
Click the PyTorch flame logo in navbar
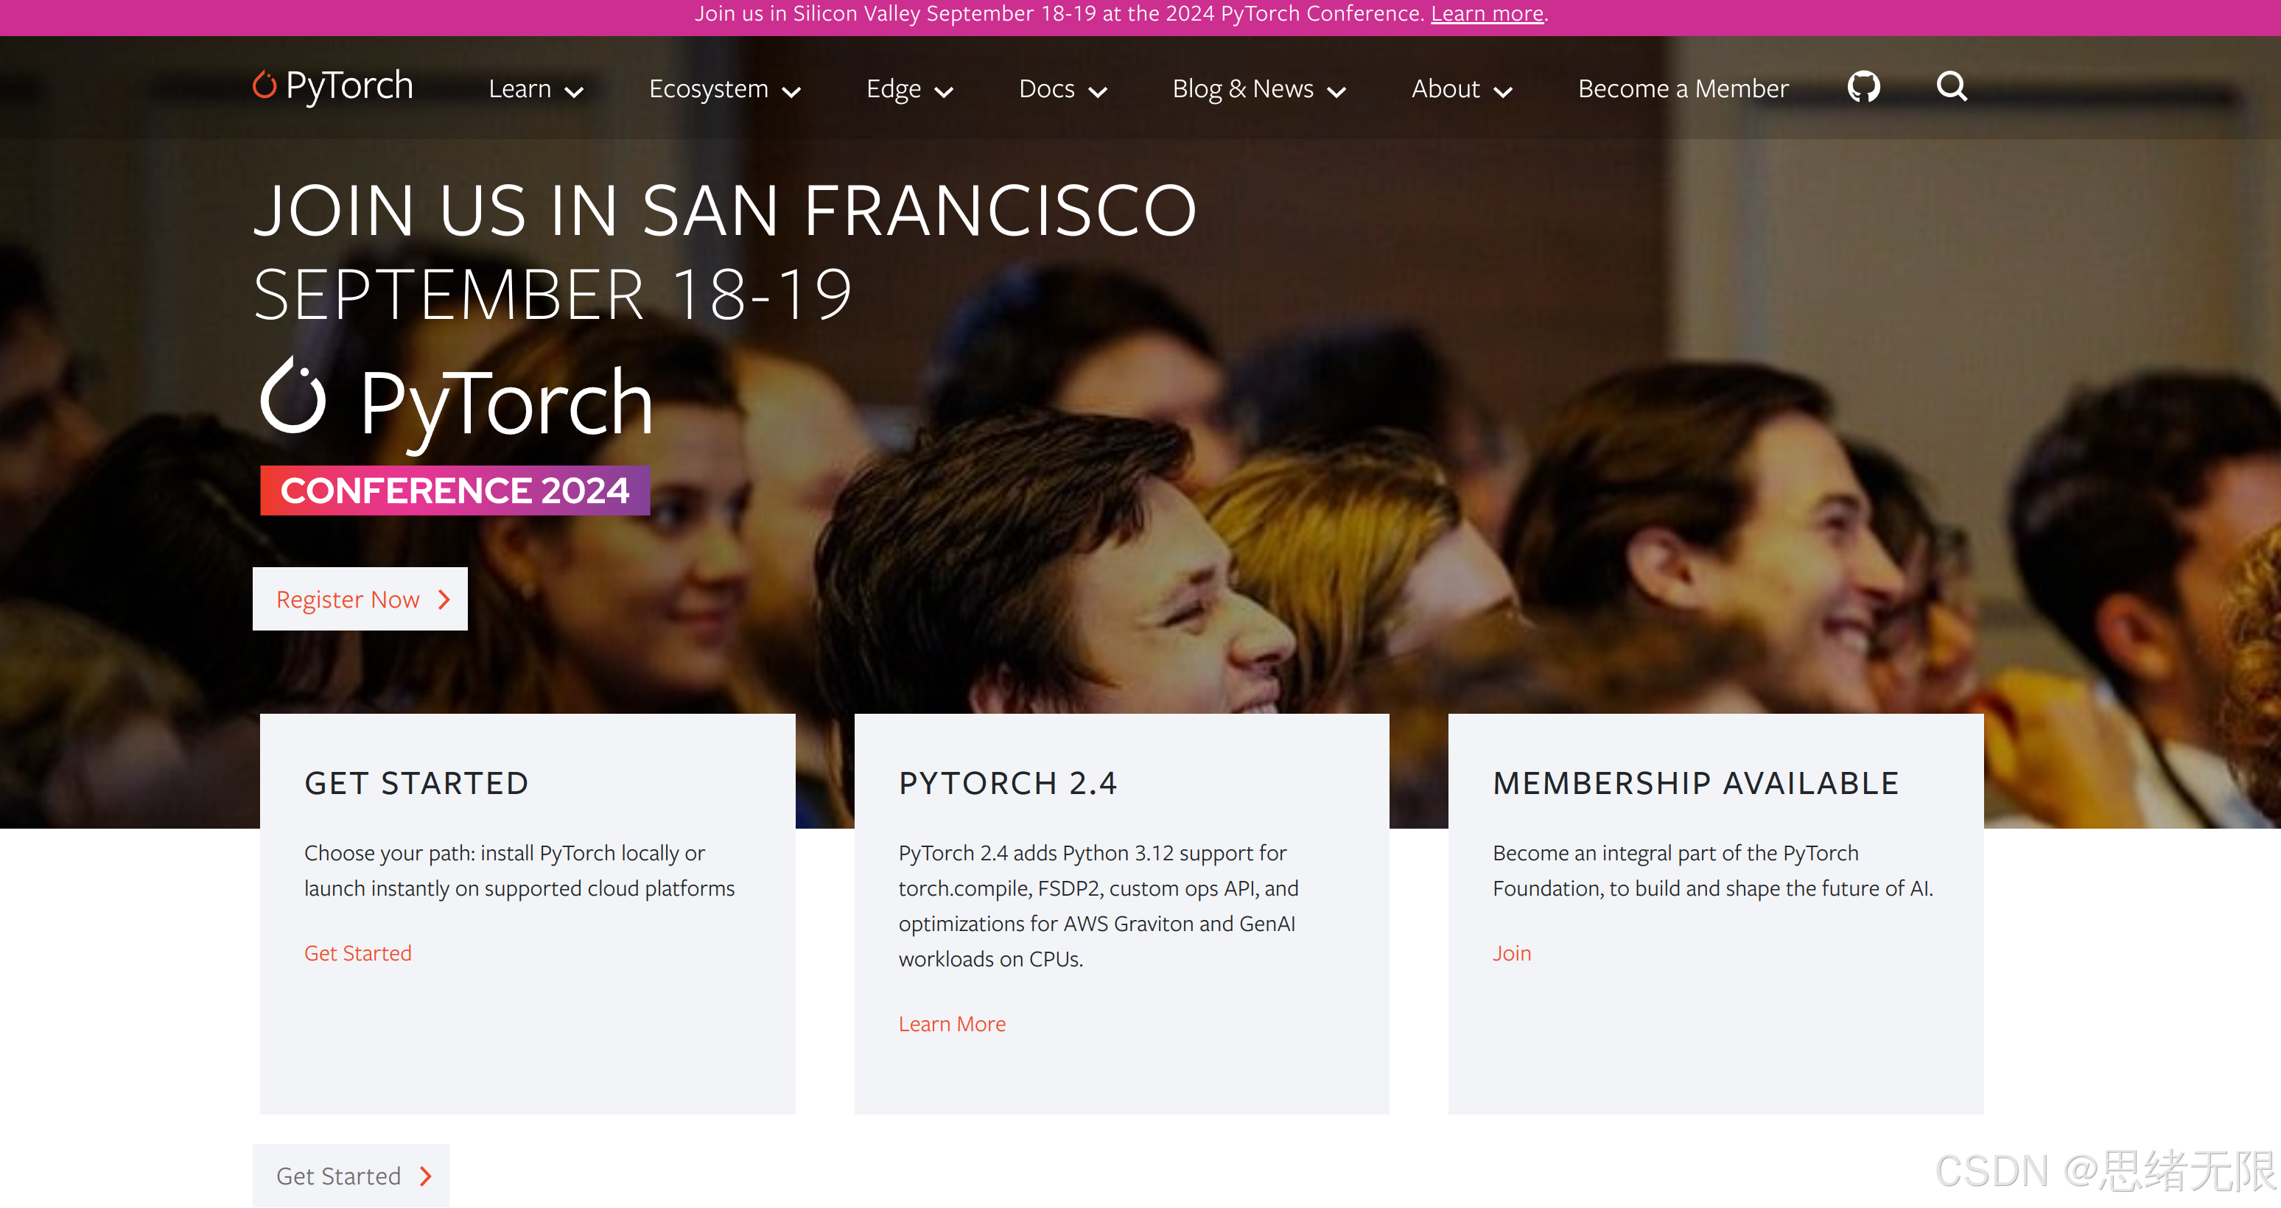click(x=264, y=85)
